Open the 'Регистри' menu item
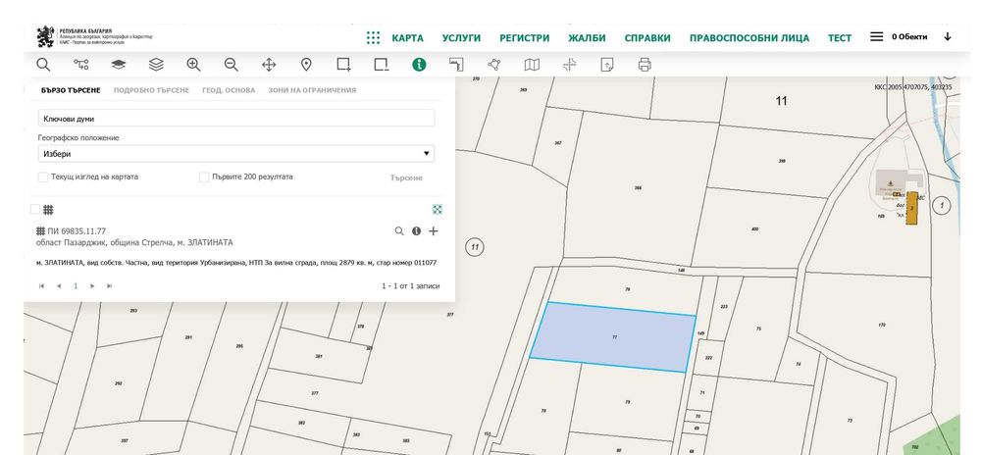Screen dimensions: 981x455 pos(524,38)
